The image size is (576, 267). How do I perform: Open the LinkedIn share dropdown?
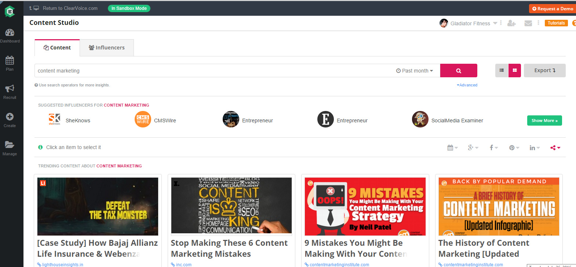(x=535, y=148)
